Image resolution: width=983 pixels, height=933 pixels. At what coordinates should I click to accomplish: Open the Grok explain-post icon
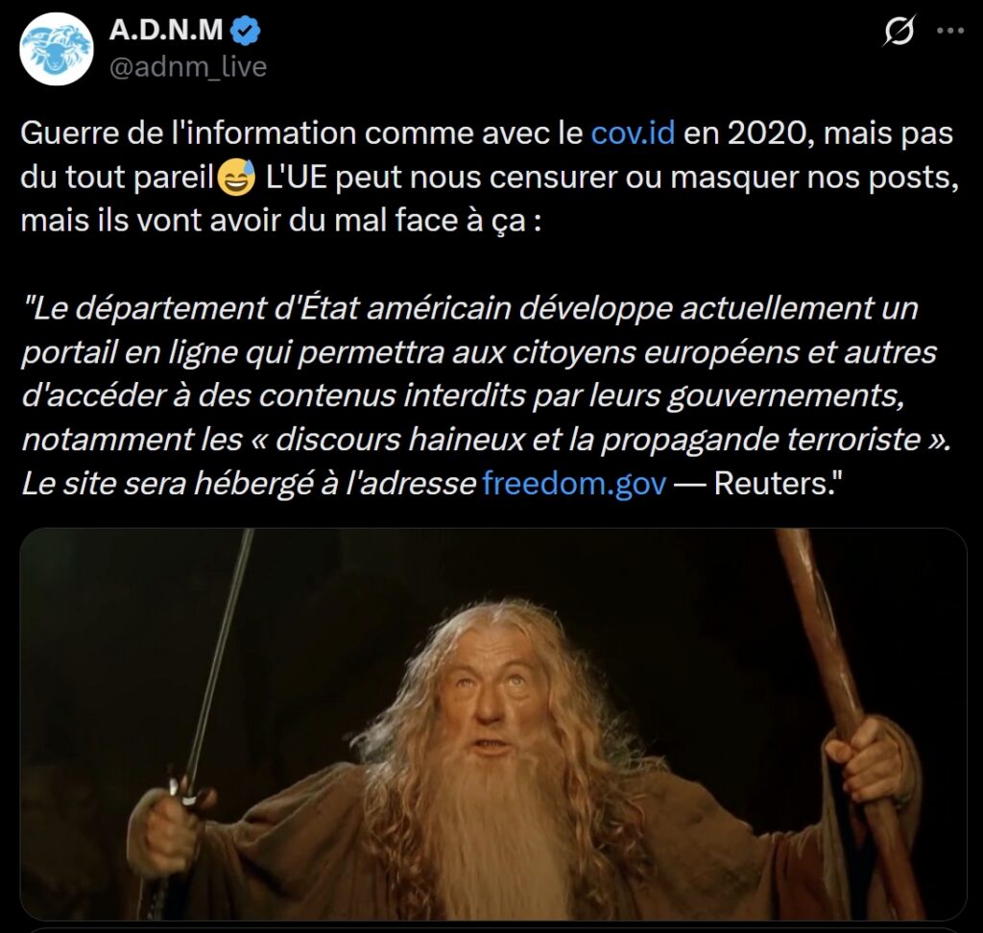click(x=899, y=30)
